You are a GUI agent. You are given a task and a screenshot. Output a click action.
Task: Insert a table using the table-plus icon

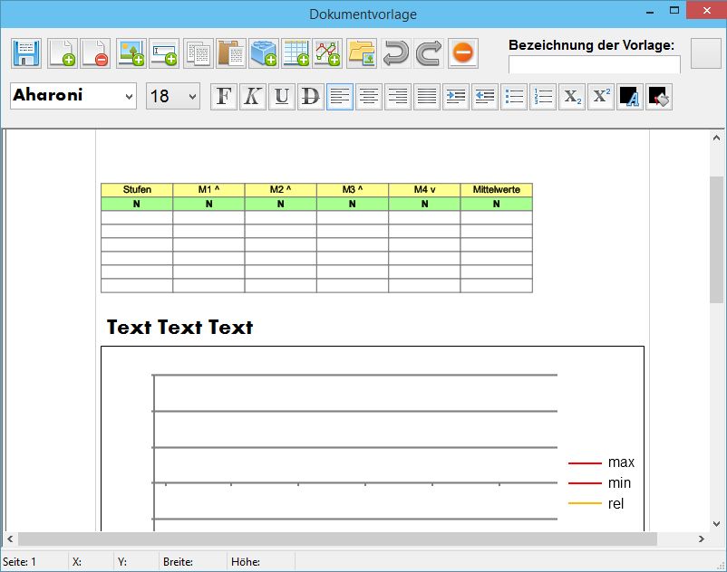tap(296, 53)
